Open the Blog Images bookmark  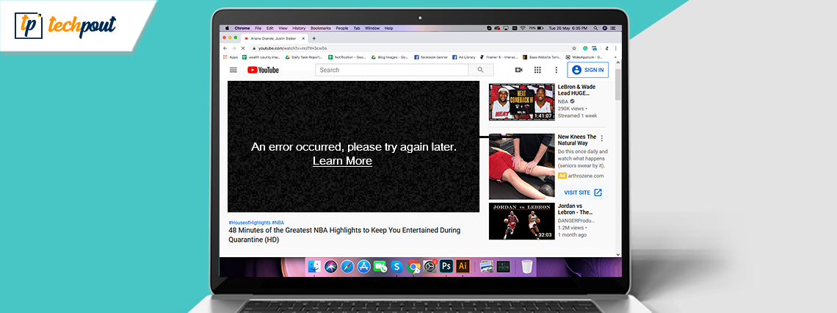390,57
